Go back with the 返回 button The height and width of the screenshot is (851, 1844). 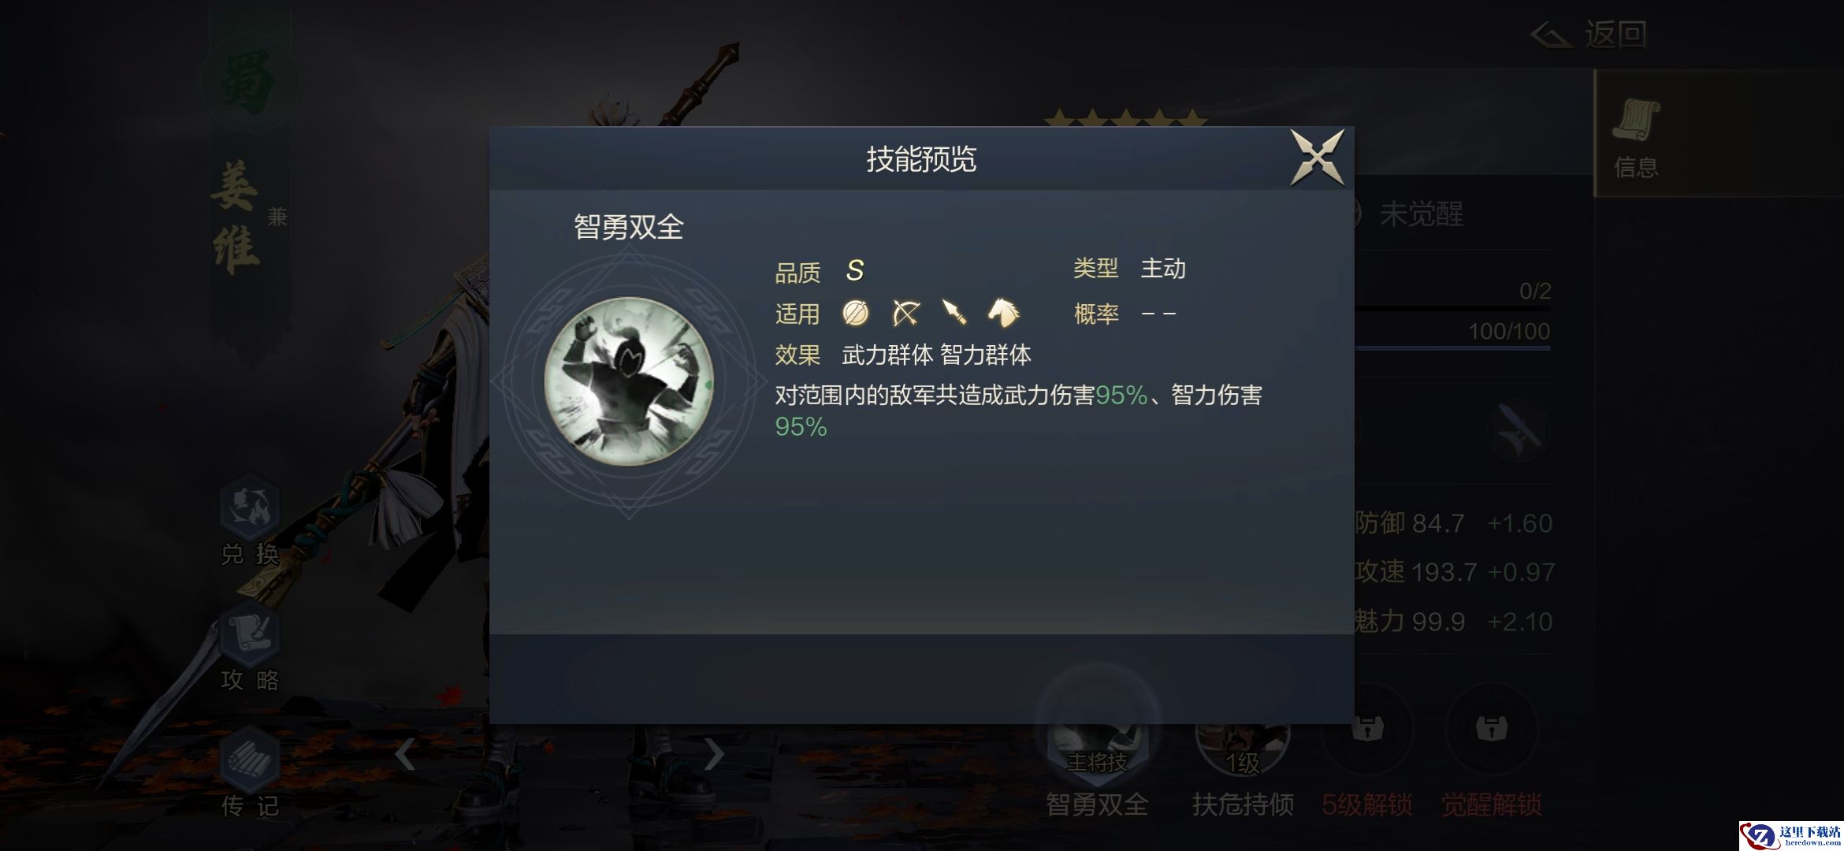pos(1589,35)
